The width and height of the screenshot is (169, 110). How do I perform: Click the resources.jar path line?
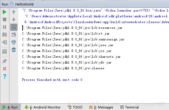[72, 28]
